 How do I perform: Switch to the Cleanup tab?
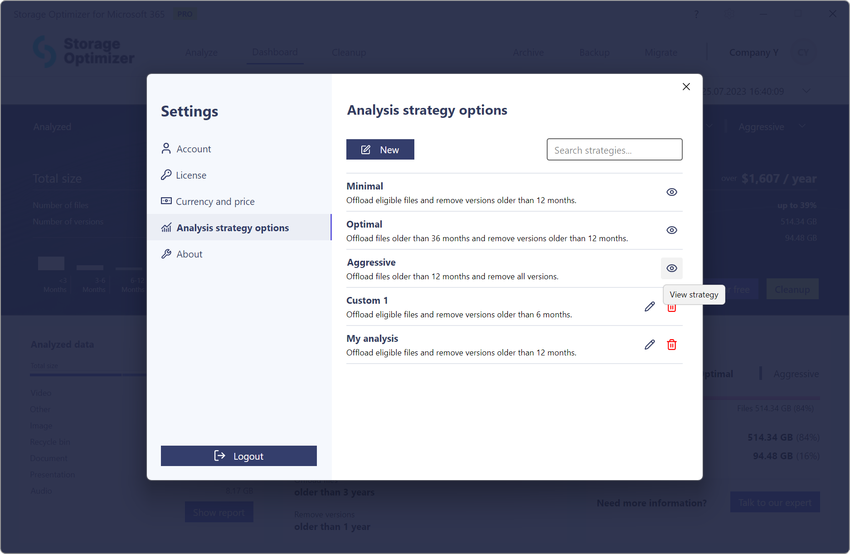(349, 52)
